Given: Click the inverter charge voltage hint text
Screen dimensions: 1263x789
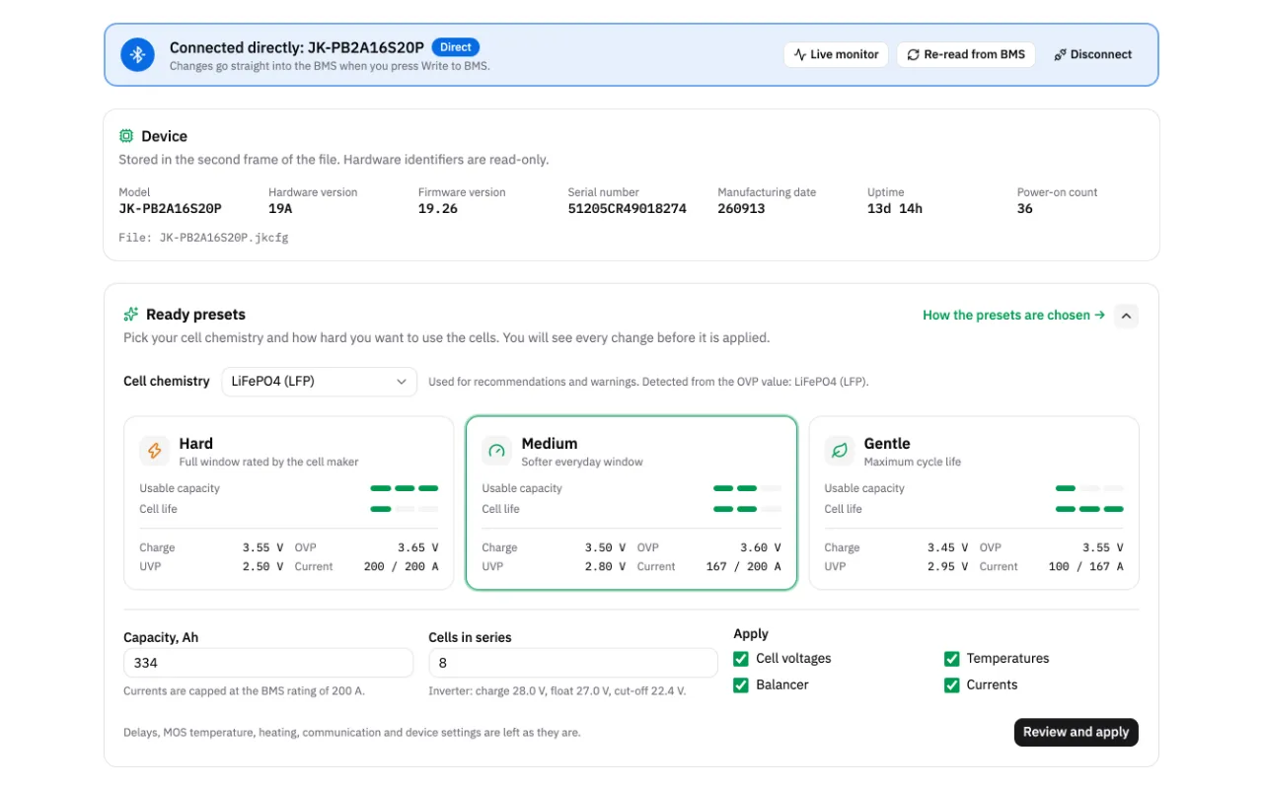Looking at the screenshot, I should point(557,691).
